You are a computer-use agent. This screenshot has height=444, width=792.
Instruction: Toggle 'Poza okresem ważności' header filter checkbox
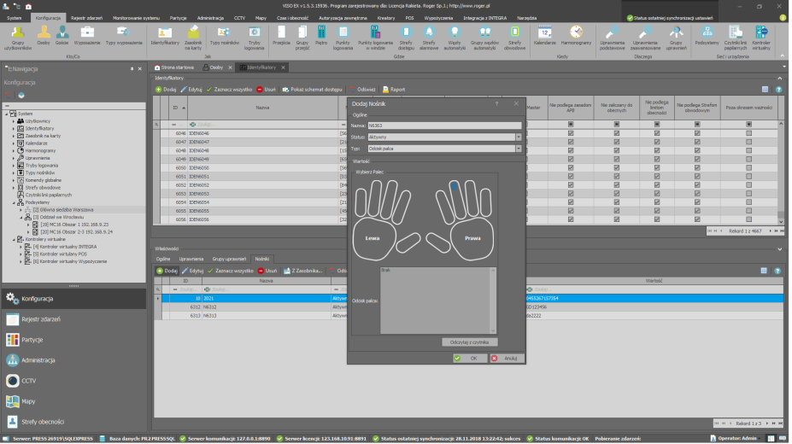pos(748,125)
